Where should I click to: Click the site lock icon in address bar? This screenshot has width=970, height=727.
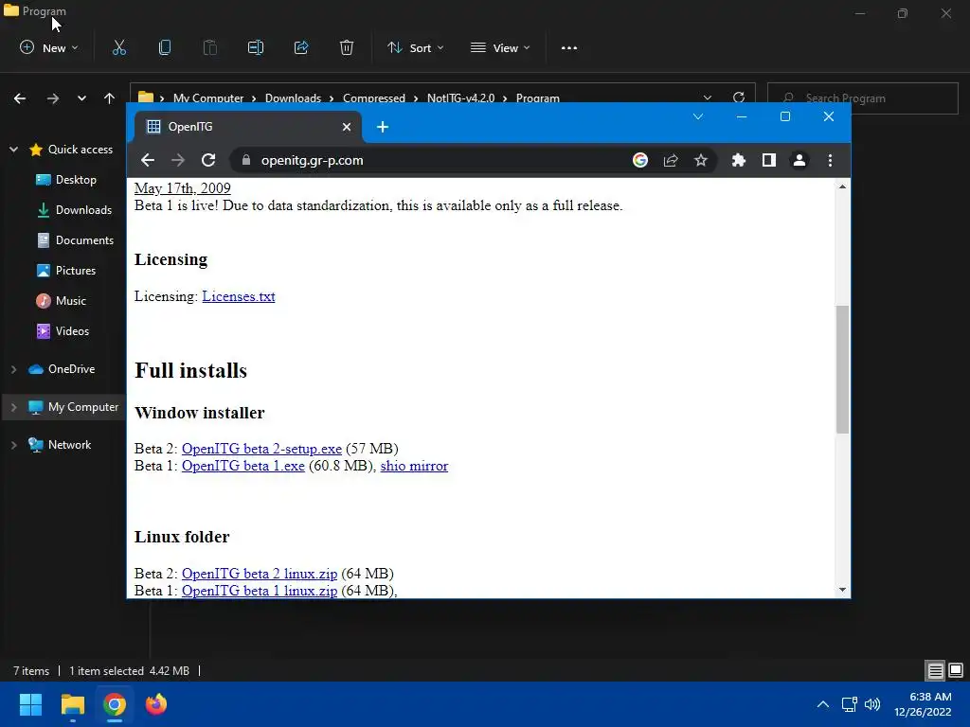click(x=246, y=160)
